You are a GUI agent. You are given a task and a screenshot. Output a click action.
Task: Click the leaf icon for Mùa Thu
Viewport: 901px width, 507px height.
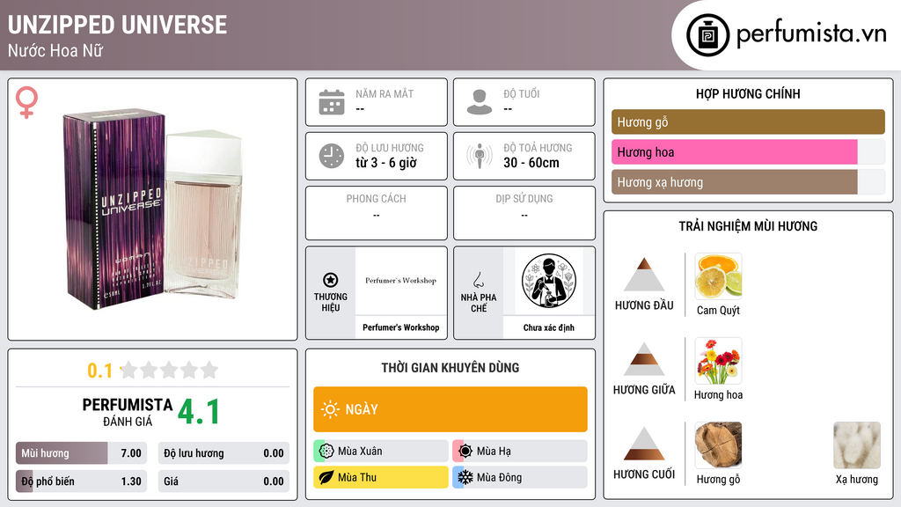[326, 477]
